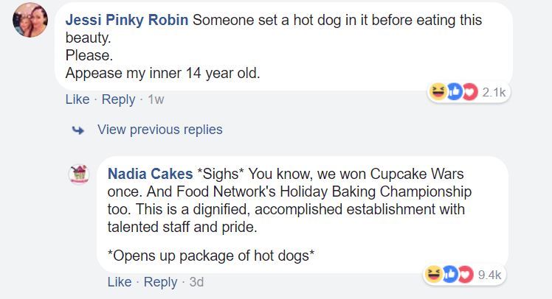
Task: Show the 2.1k reactions list
Action: (x=493, y=92)
